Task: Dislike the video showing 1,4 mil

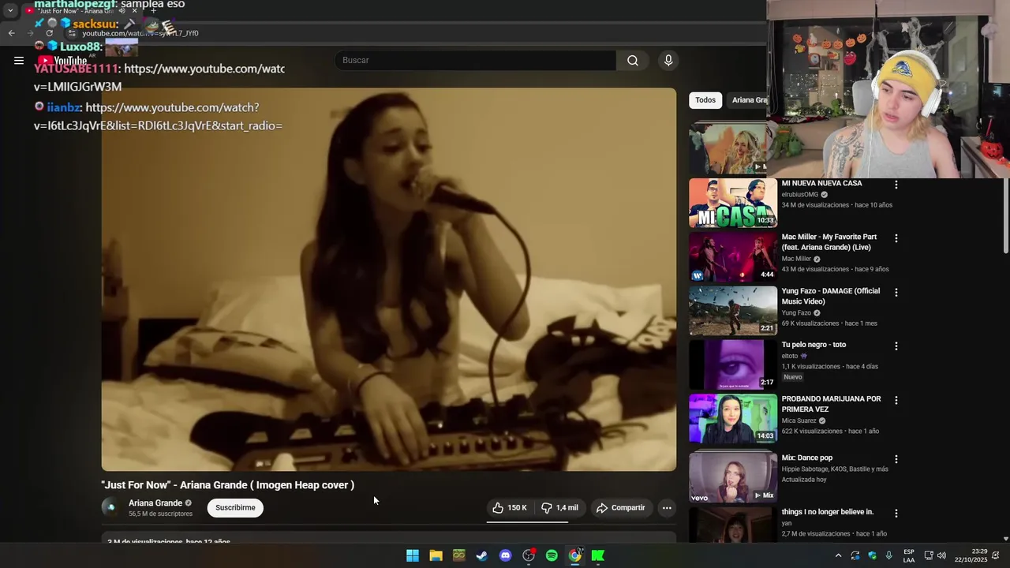Action: [559, 508]
